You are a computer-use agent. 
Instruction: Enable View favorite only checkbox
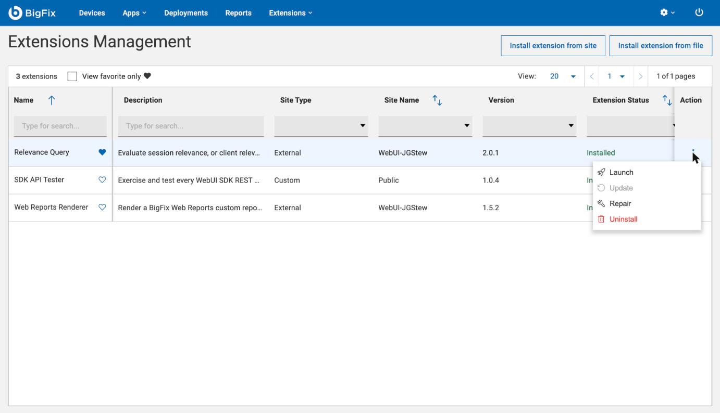[73, 76]
